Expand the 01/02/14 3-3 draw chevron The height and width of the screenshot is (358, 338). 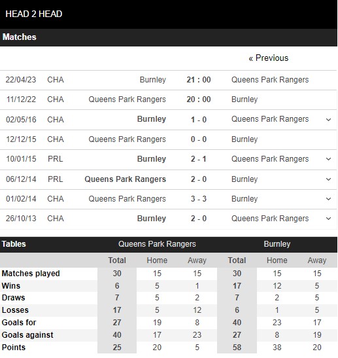coord(328,199)
